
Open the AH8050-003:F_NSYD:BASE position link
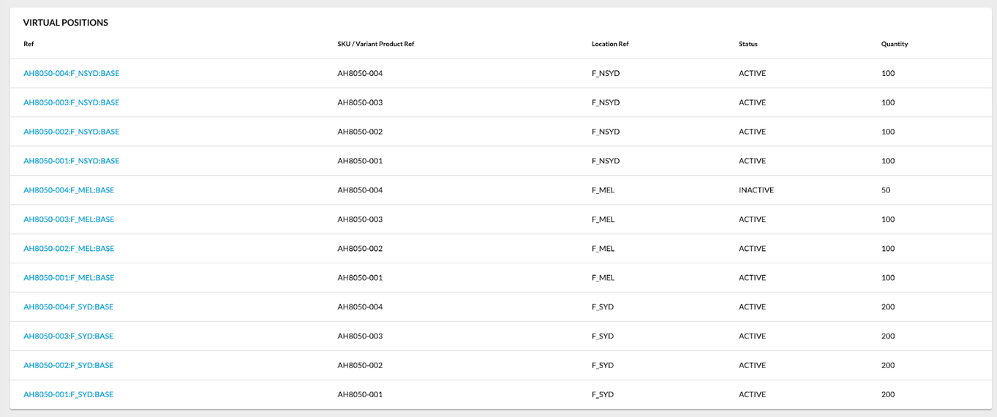pos(71,102)
